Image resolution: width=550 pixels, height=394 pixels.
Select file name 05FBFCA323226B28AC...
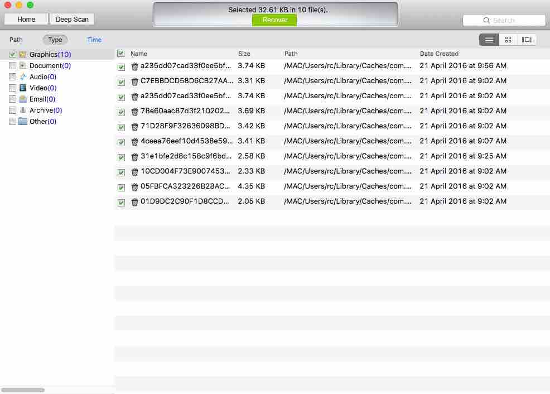tap(185, 186)
